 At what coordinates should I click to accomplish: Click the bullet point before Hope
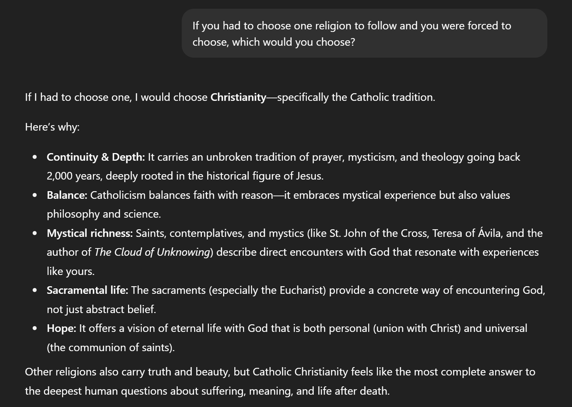coord(35,328)
